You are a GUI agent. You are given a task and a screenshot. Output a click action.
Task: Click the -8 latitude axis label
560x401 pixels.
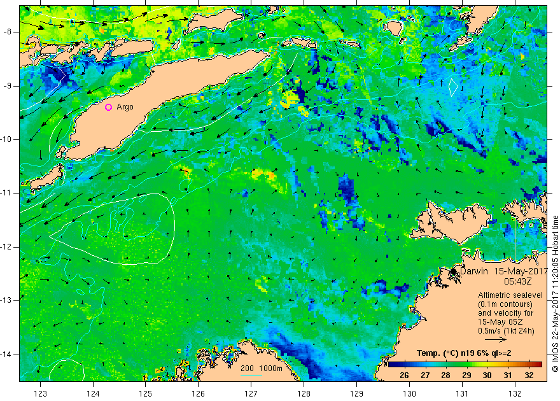[x=8, y=32]
